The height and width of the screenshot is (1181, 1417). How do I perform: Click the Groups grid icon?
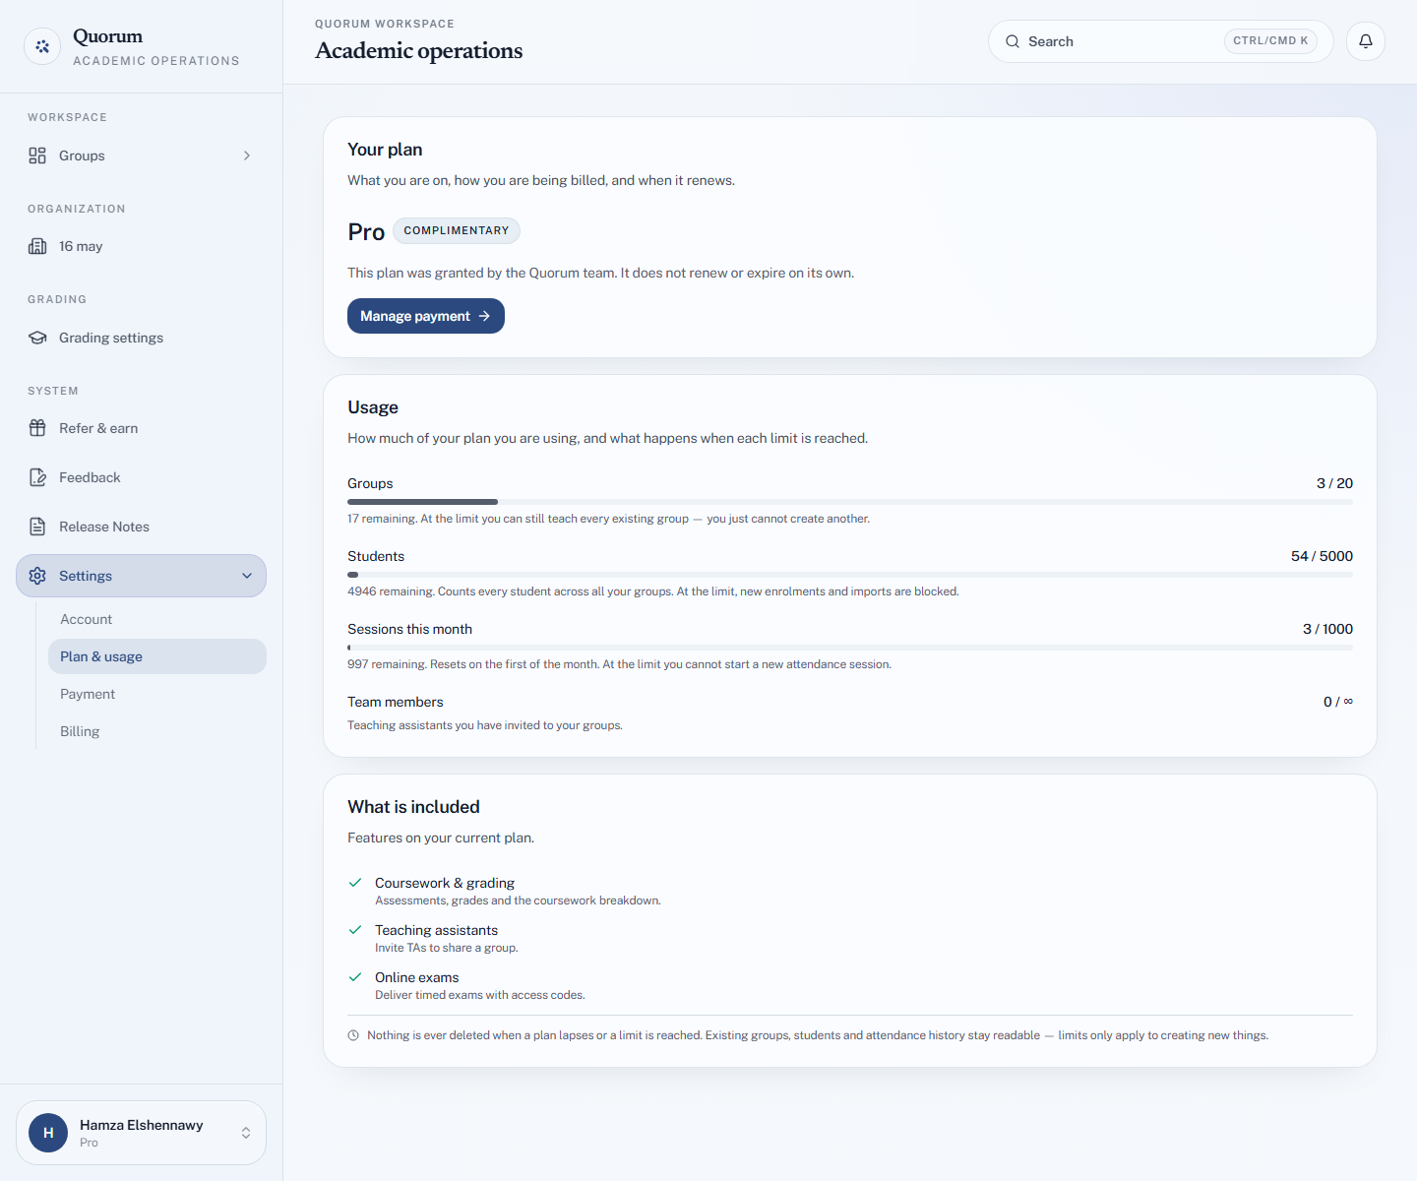(x=37, y=155)
